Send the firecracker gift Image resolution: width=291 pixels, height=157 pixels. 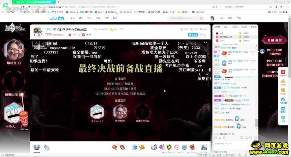point(122,147)
